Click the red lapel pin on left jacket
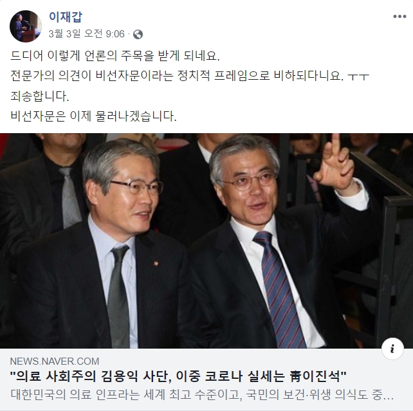 [x=156, y=263]
